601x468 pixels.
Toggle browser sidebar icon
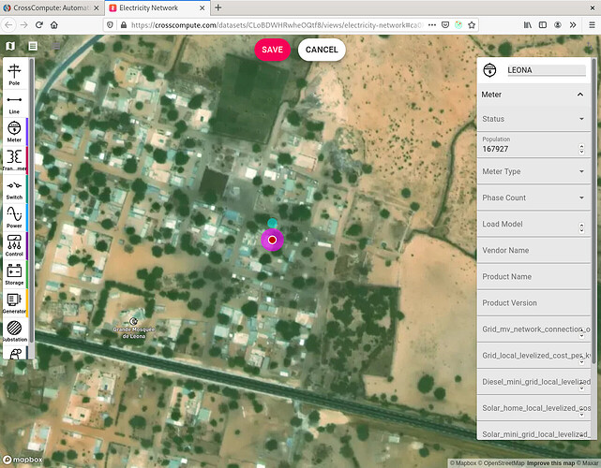(543, 25)
